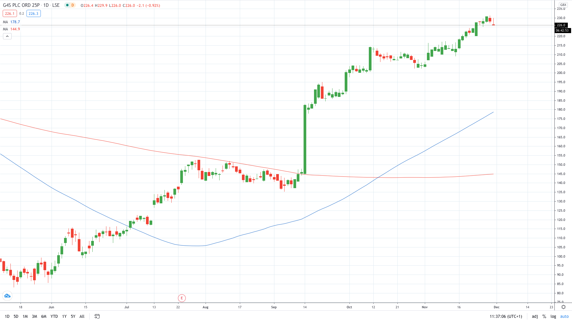The height and width of the screenshot is (322, 572).
Task: Toggle log scale mode
Action: [x=553, y=316]
